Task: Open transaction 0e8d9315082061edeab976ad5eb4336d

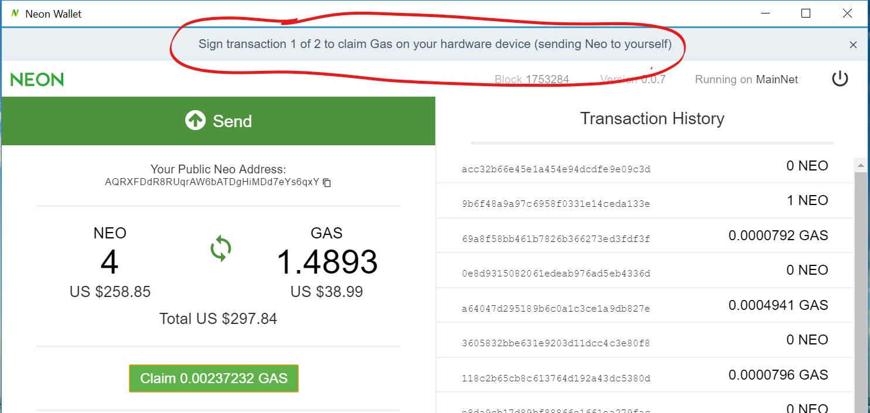Action: pos(556,274)
